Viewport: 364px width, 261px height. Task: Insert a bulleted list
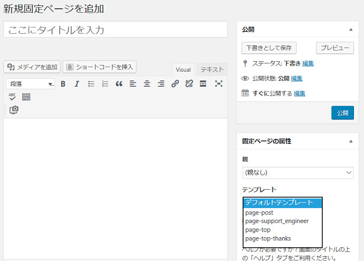coord(91,83)
